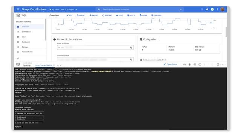This screenshot has width=241, height=136.
Task: Click the Cloud Shell terminal settings gear icon
Action: pos(190,65)
